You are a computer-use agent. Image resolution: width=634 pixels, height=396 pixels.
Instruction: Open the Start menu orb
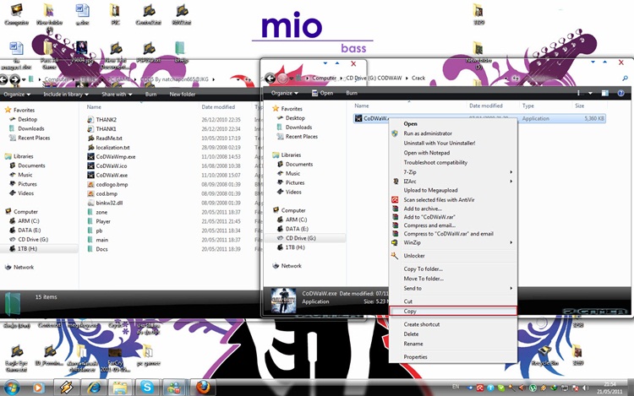pyautogui.click(x=11, y=387)
